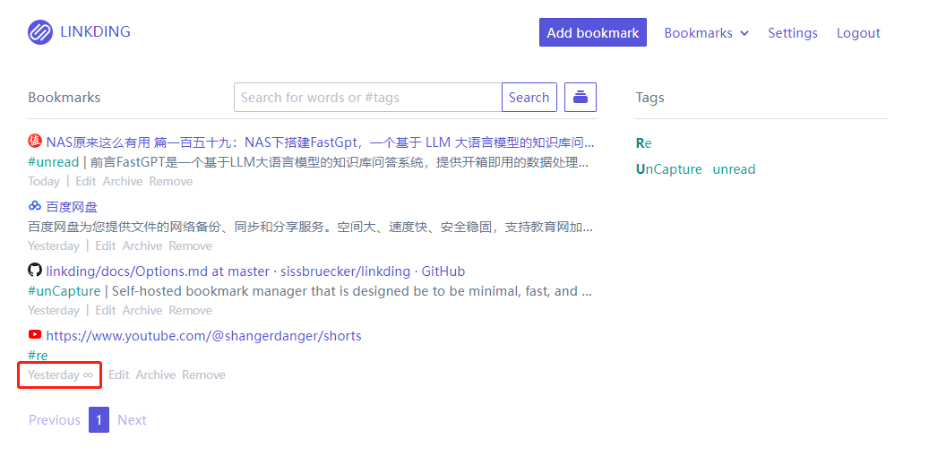Remove the YouTube shorts bookmark
Viewport: 929px width, 465px height.
coord(203,375)
